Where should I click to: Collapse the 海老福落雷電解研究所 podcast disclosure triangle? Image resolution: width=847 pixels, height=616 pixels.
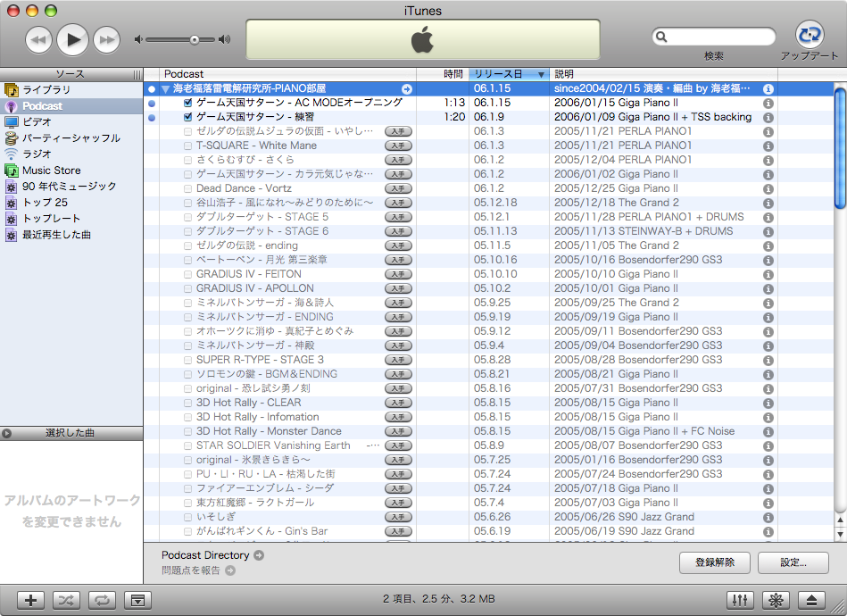click(x=165, y=89)
